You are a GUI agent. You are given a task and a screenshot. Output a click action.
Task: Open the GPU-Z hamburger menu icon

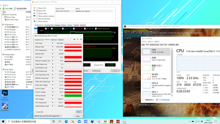[x=81, y=39]
